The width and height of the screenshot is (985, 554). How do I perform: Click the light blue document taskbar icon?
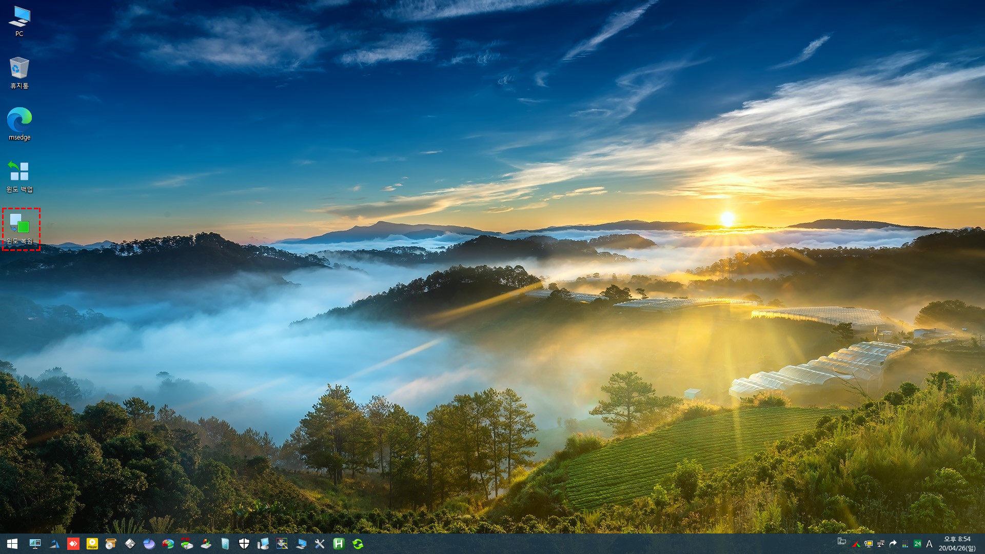(x=225, y=544)
